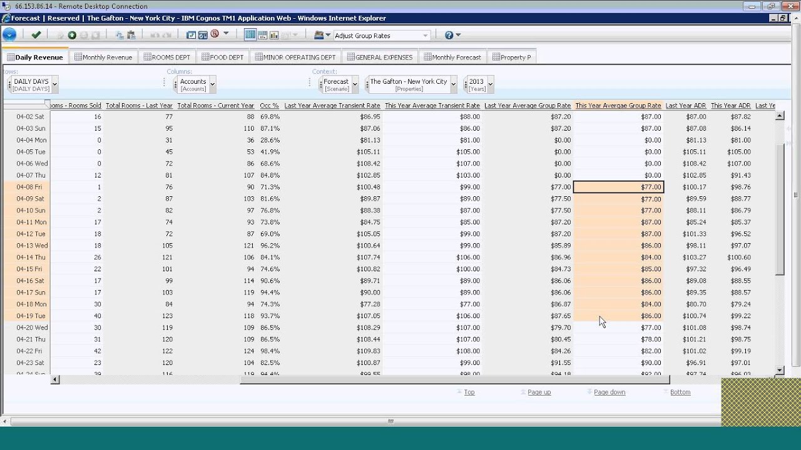
Task: Switch to the Daily Revenue tab
Action: tap(36, 57)
